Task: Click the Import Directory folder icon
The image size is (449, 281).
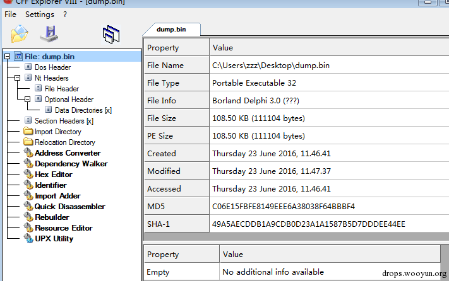Action: [28, 131]
